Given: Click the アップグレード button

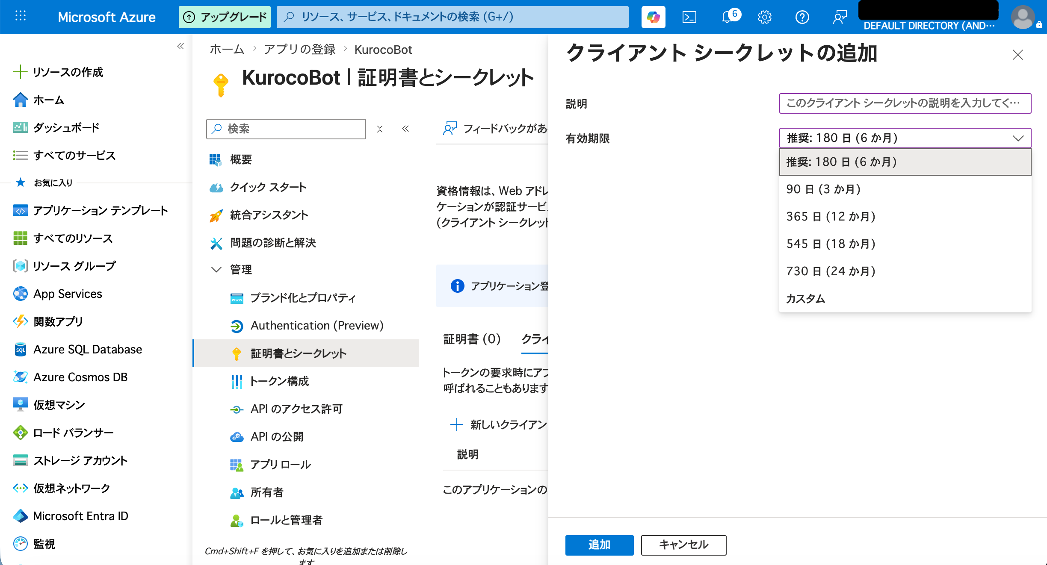Looking at the screenshot, I should pos(225,17).
